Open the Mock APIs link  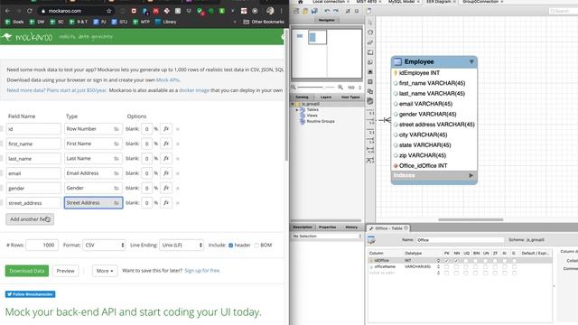168,80
